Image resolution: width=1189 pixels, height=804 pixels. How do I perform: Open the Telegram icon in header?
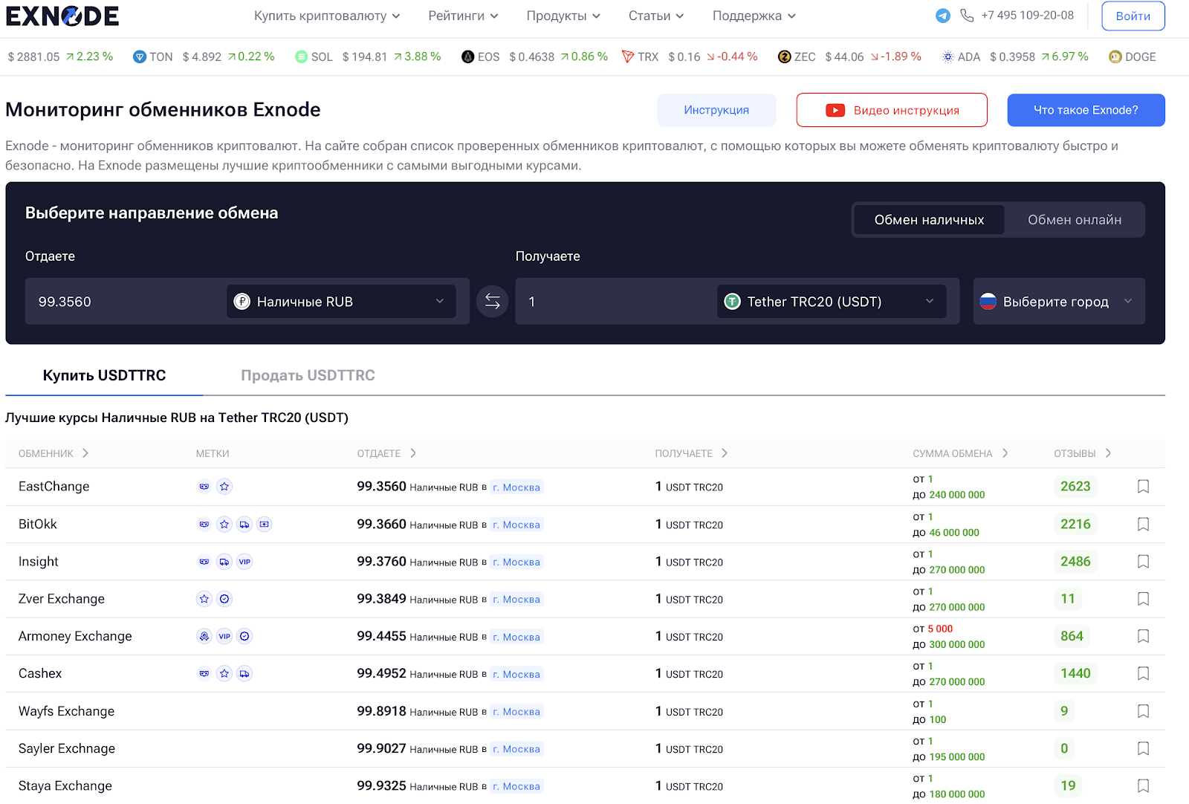pyautogui.click(x=943, y=16)
